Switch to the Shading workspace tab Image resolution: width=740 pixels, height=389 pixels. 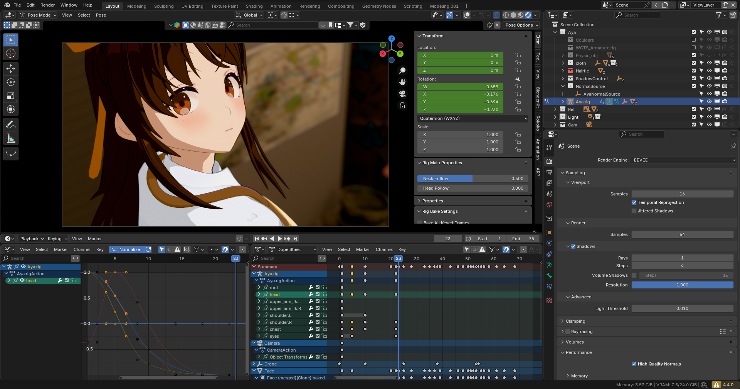254,6
